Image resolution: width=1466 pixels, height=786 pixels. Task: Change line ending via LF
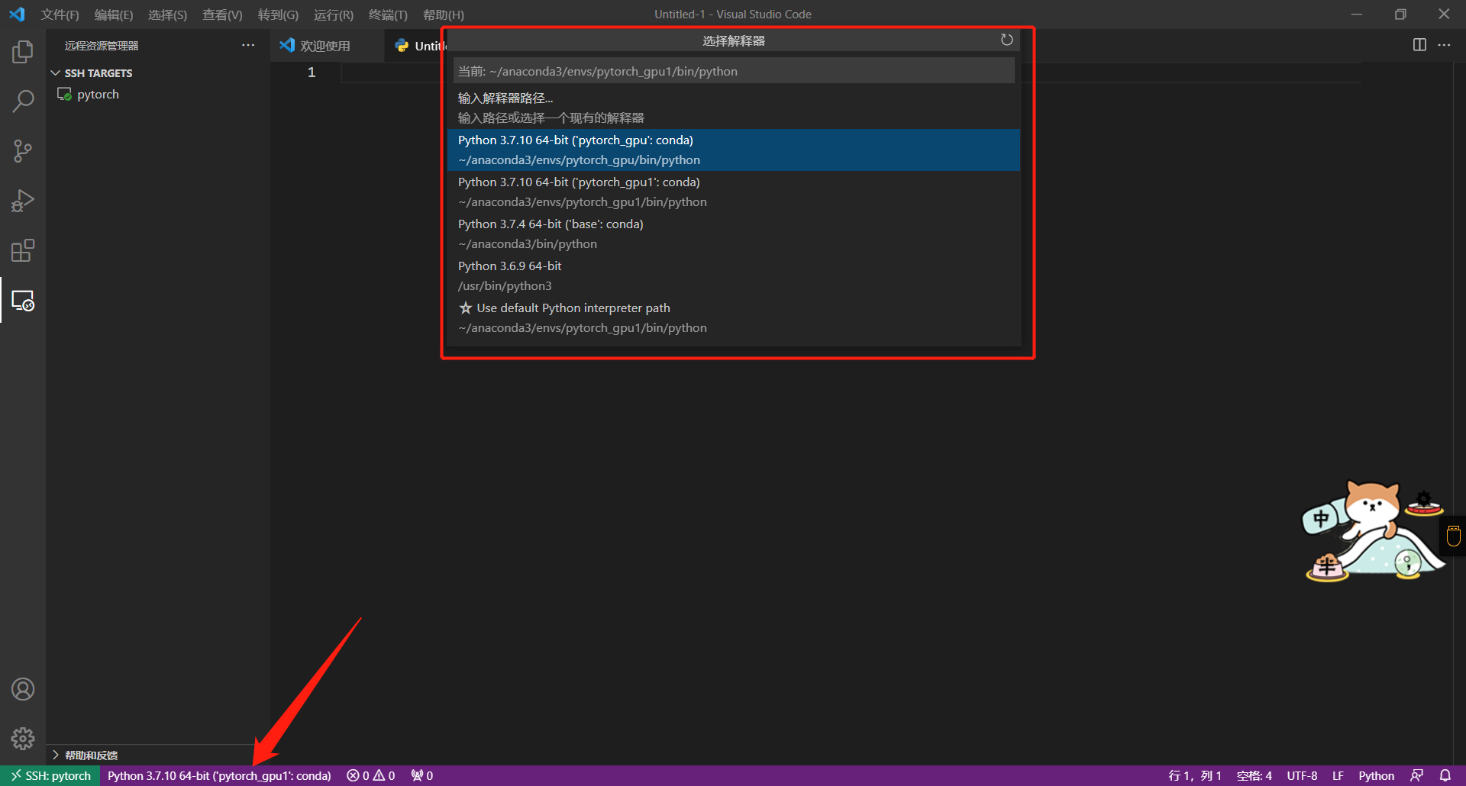pos(1338,775)
